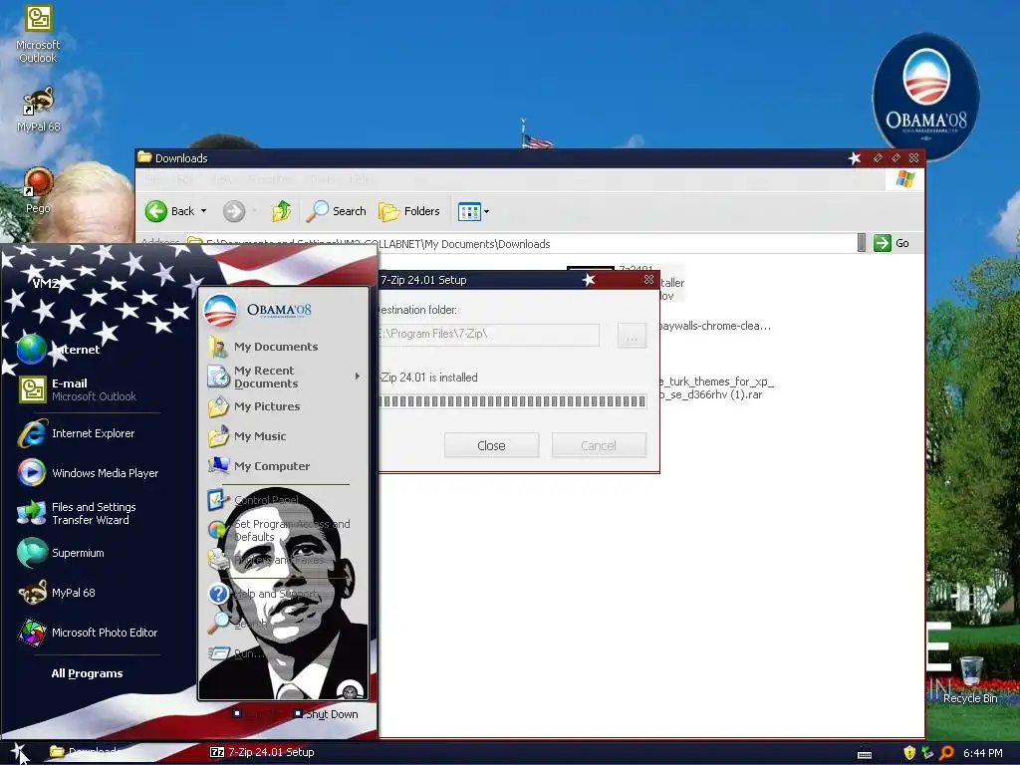Expand the address bar dropdown button

[x=862, y=243]
